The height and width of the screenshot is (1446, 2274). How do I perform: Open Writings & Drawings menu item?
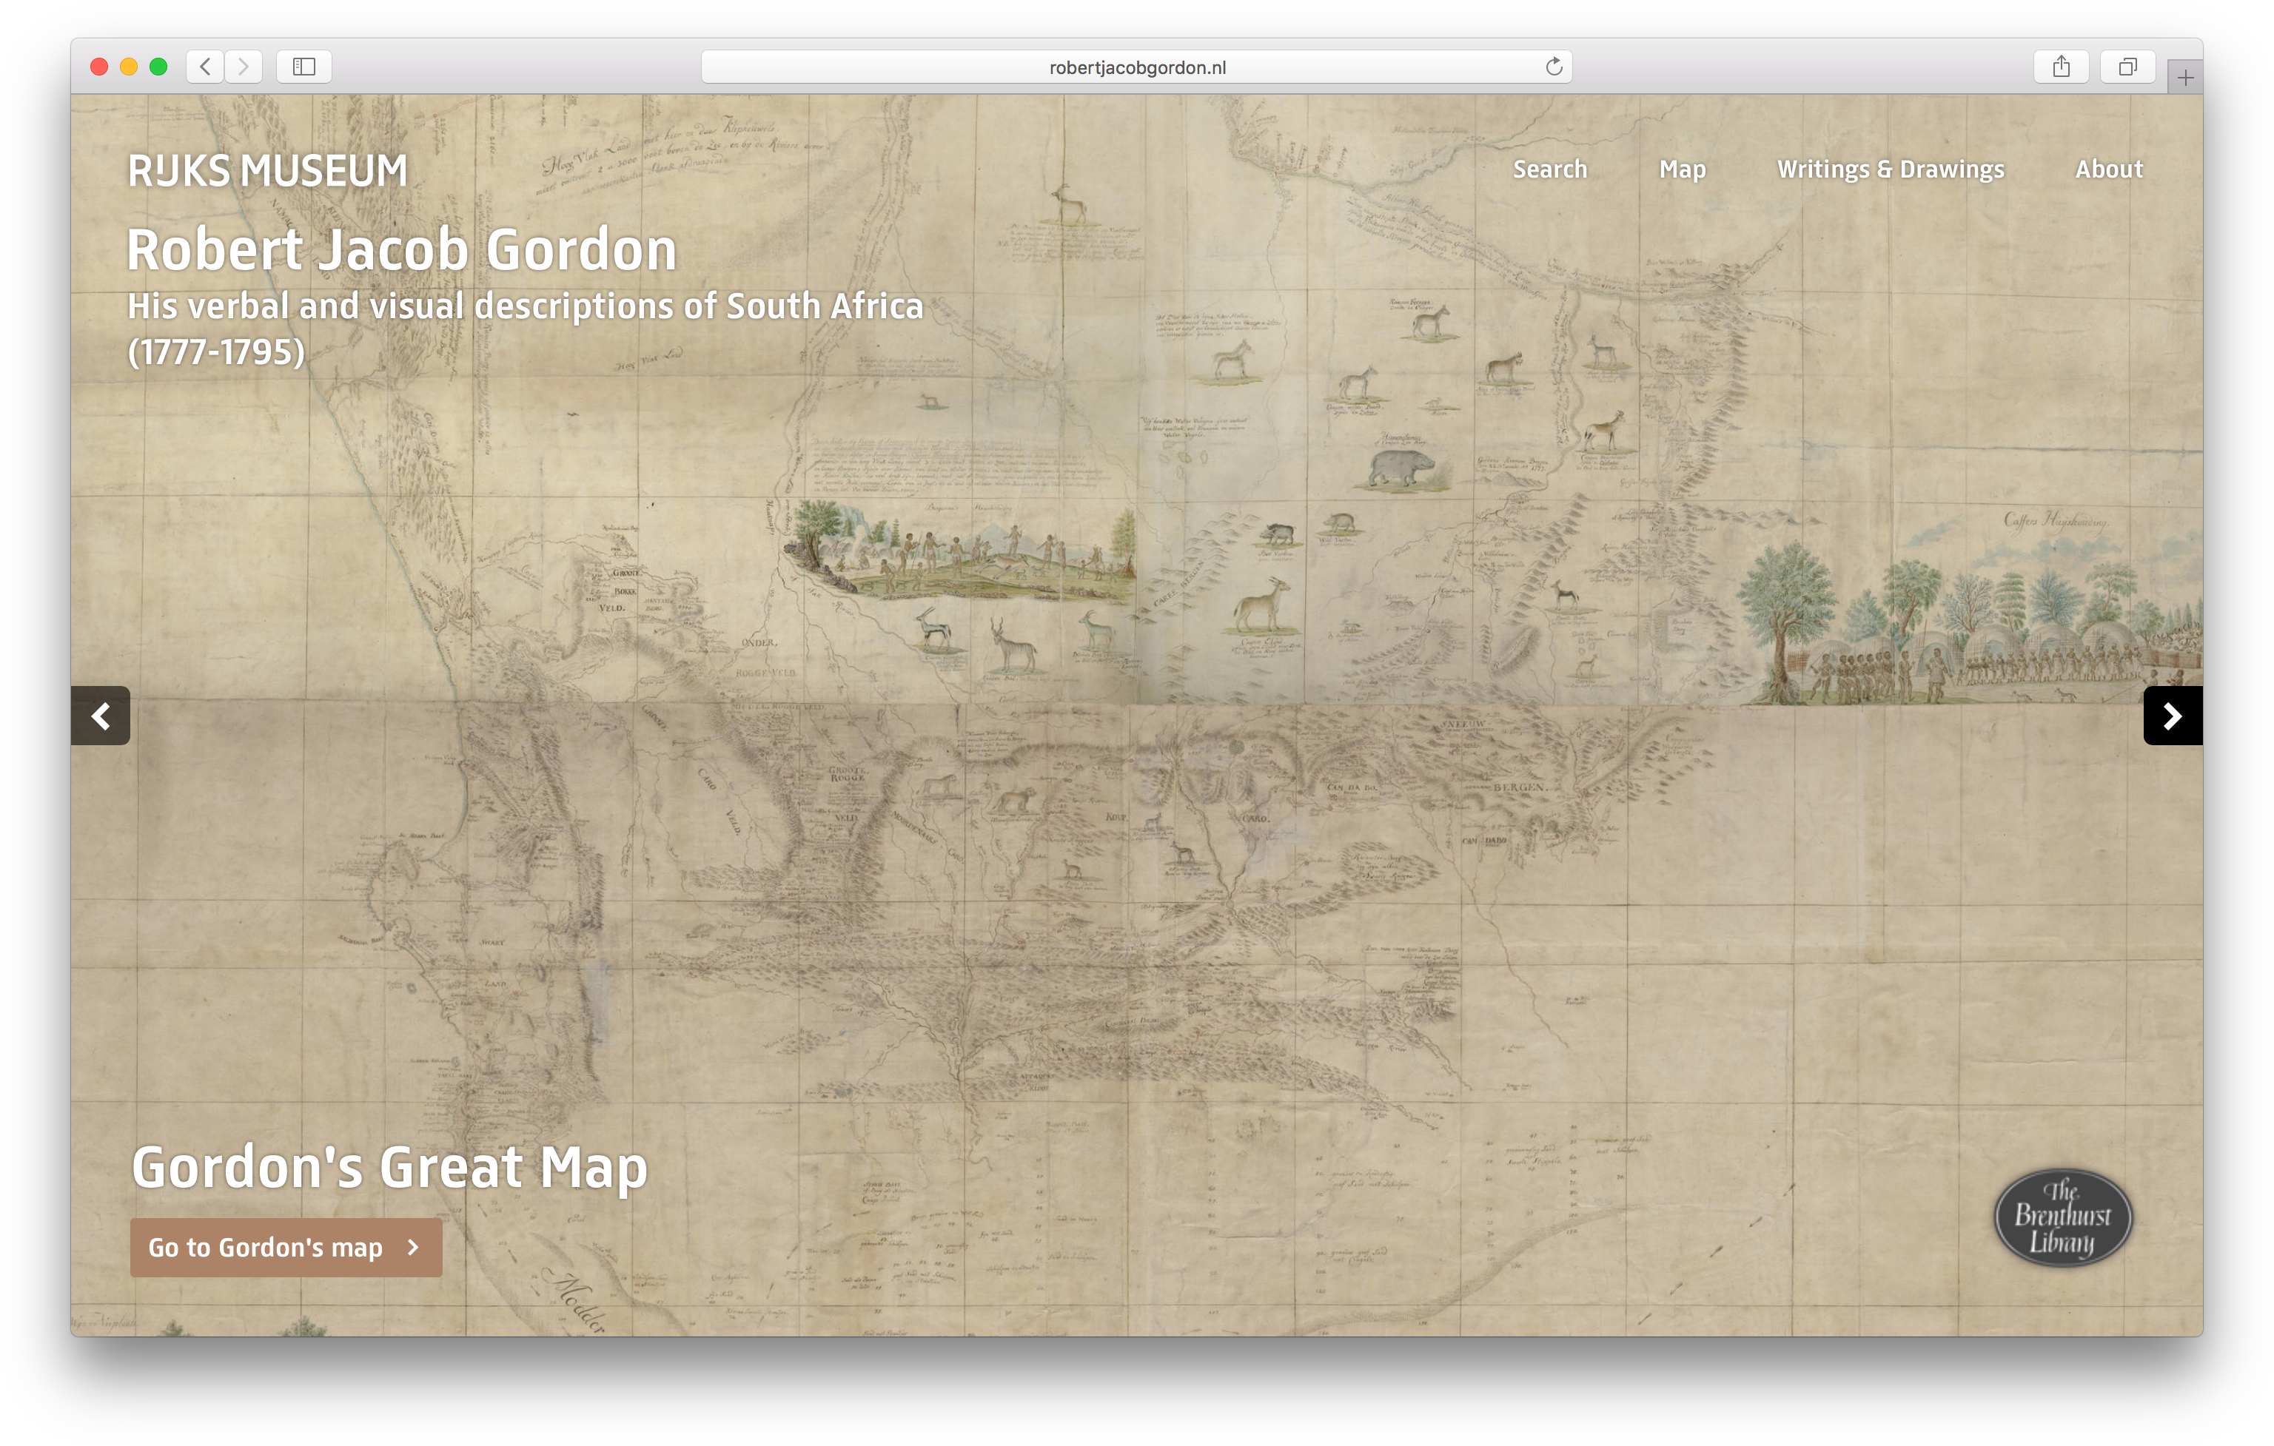(1891, 170)
